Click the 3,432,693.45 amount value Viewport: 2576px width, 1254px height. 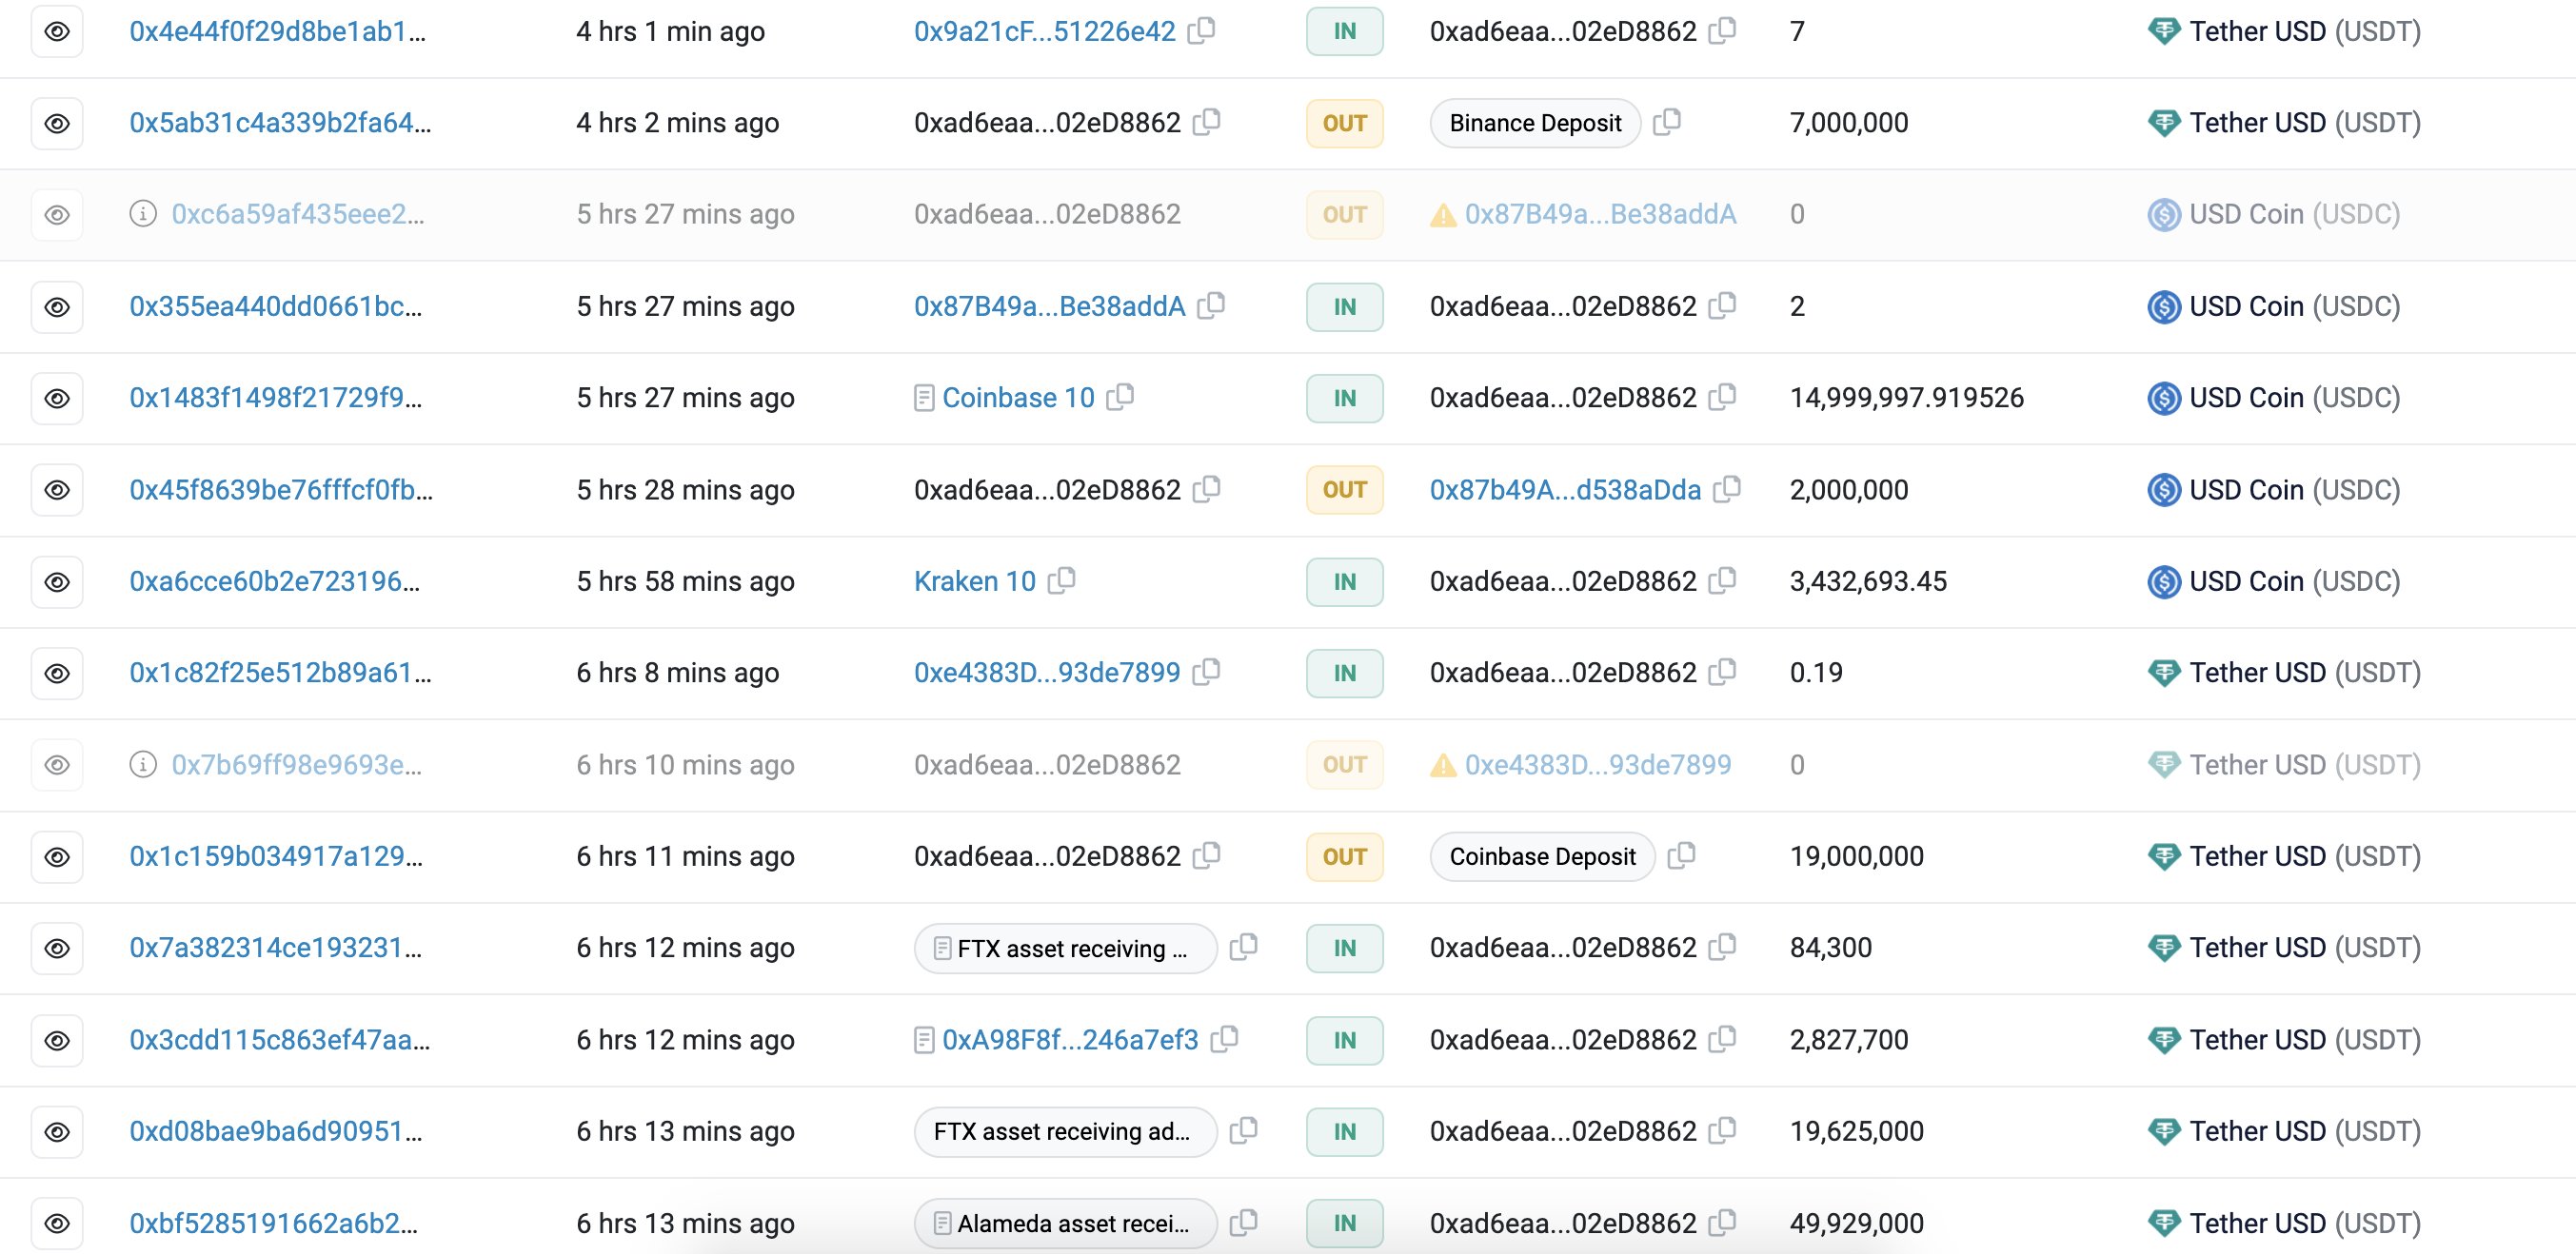(1868, 581)
